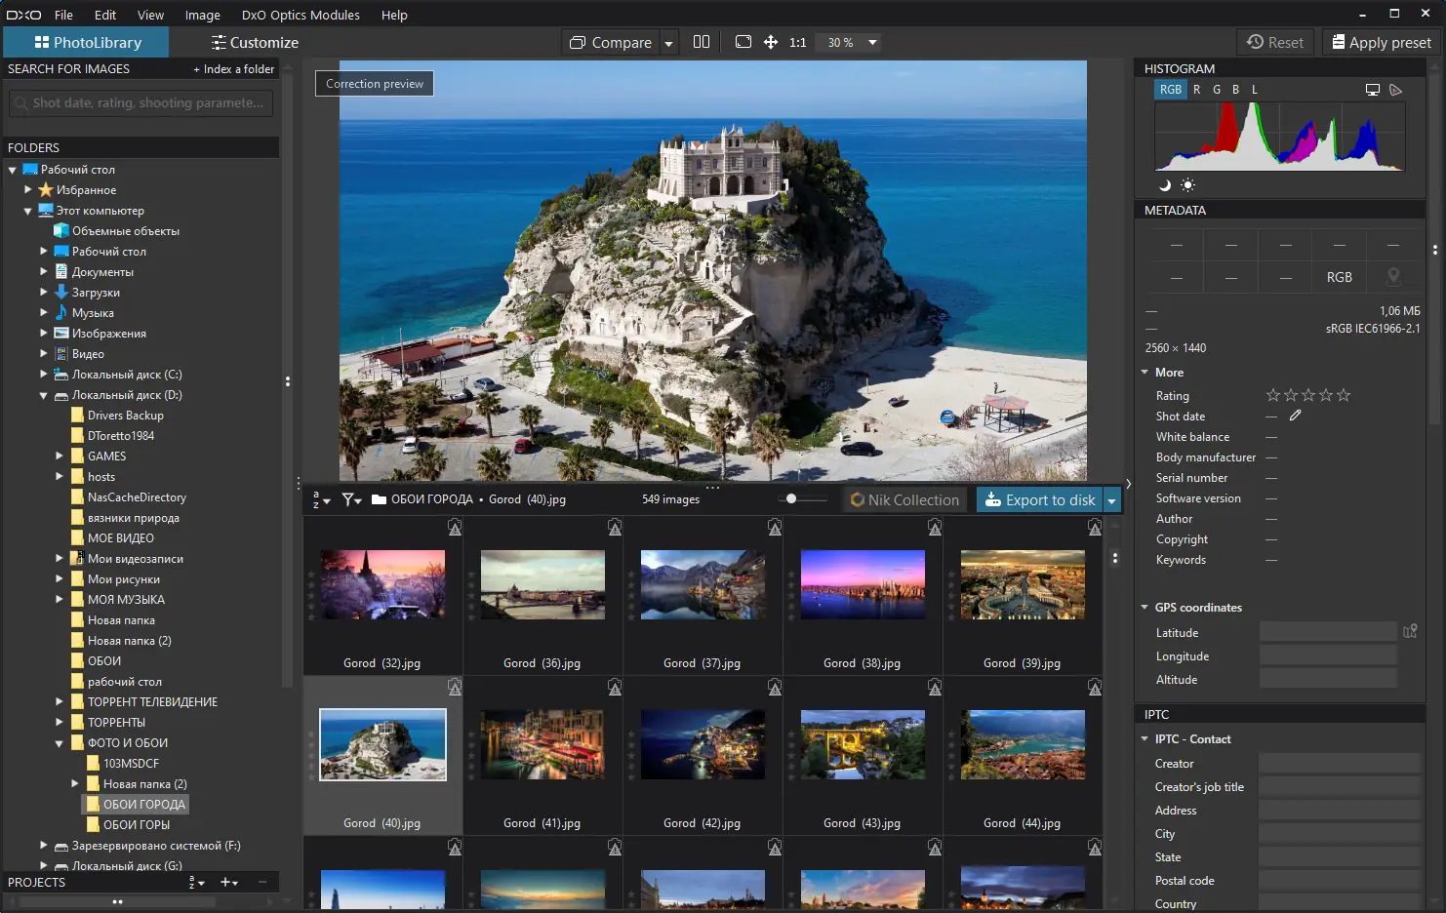Adjust the thumbnail size slider
The height and width of the screenshot is (913, 1446).
click(791, 498)
